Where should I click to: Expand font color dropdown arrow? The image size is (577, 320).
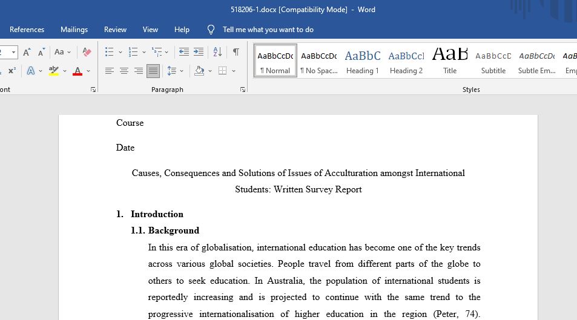point(88,71)
